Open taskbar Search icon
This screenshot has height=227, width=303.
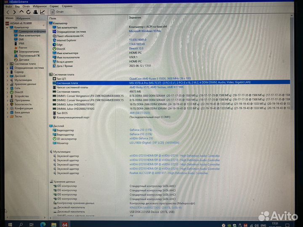(21, 224)
